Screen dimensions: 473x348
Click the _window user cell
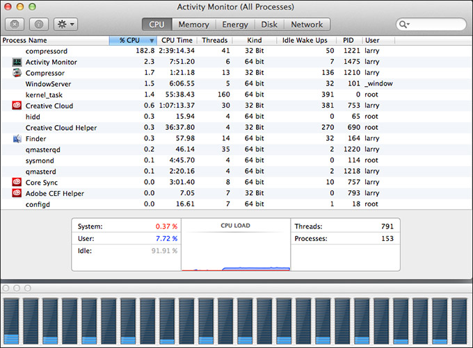378,83
